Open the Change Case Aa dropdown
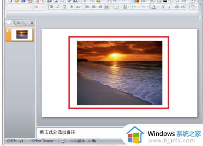Screen dimensions: 203x146 [79, 6]
